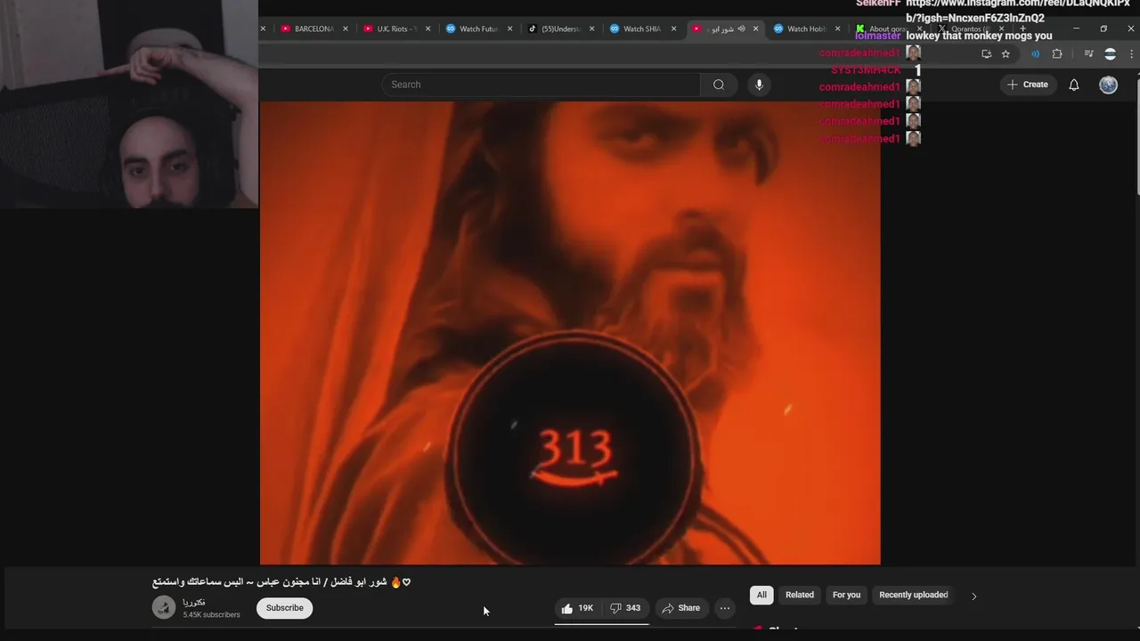
Task: Select the Recently uploaded filter chip
Action: tap(914, 595)
